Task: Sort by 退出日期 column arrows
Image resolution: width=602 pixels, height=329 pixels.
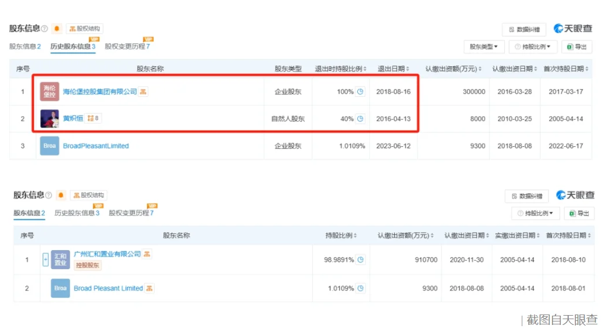Action: coord(408,69)
